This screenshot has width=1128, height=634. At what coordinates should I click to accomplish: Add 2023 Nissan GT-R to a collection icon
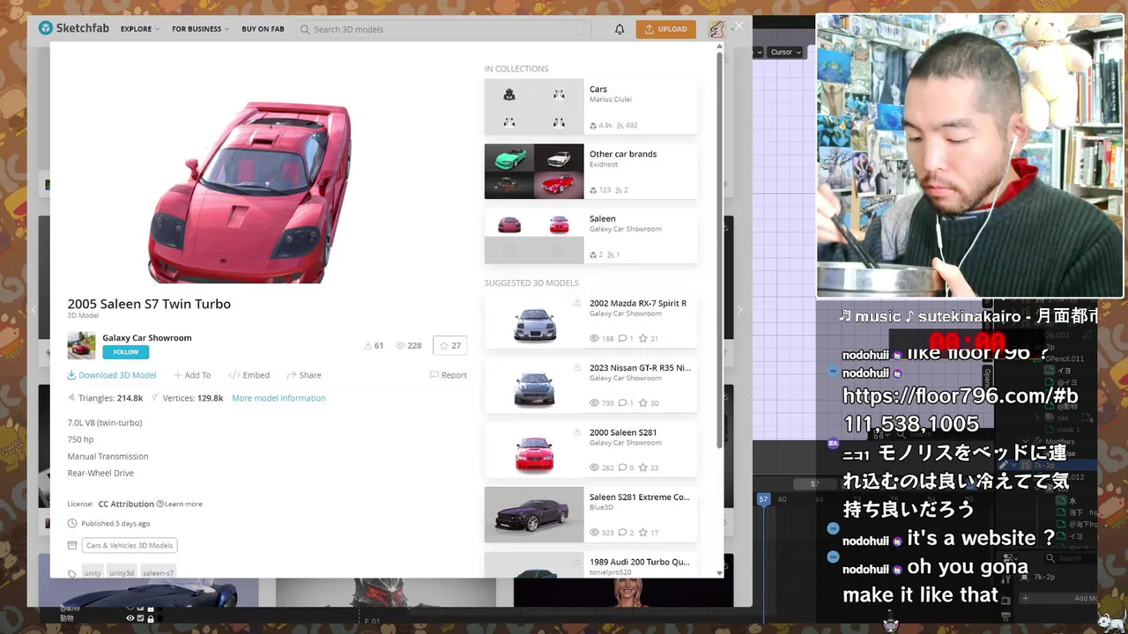[x=576, y=367]
